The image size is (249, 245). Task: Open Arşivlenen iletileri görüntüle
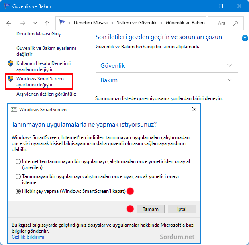(x=46, y=94)
